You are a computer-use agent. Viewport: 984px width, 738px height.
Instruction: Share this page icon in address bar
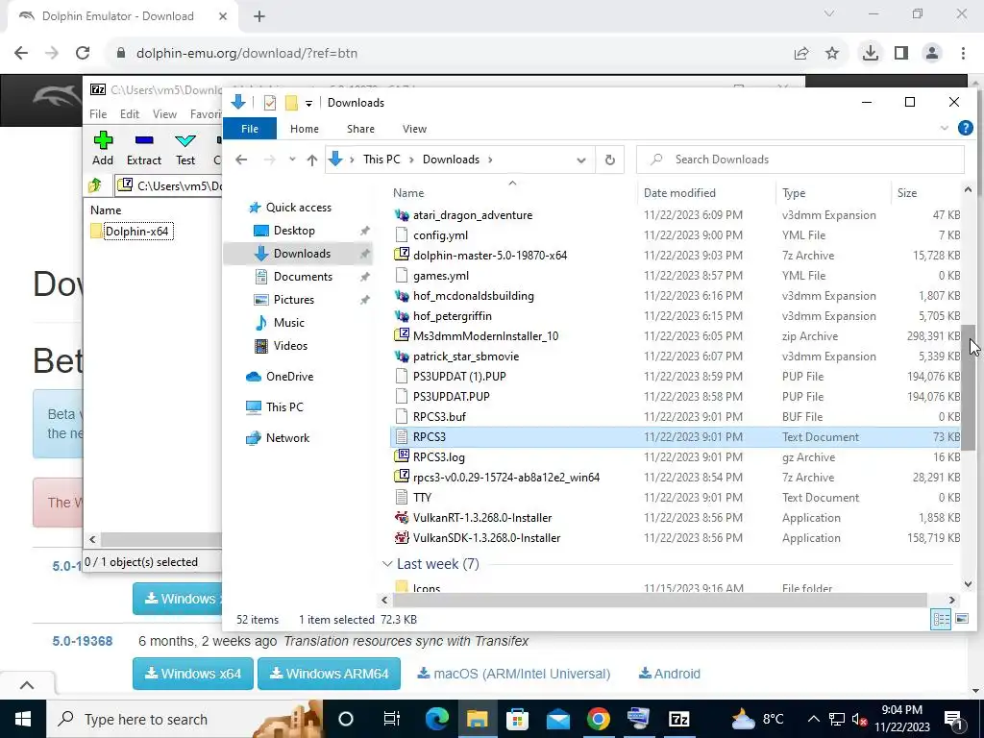click(801, 54)
